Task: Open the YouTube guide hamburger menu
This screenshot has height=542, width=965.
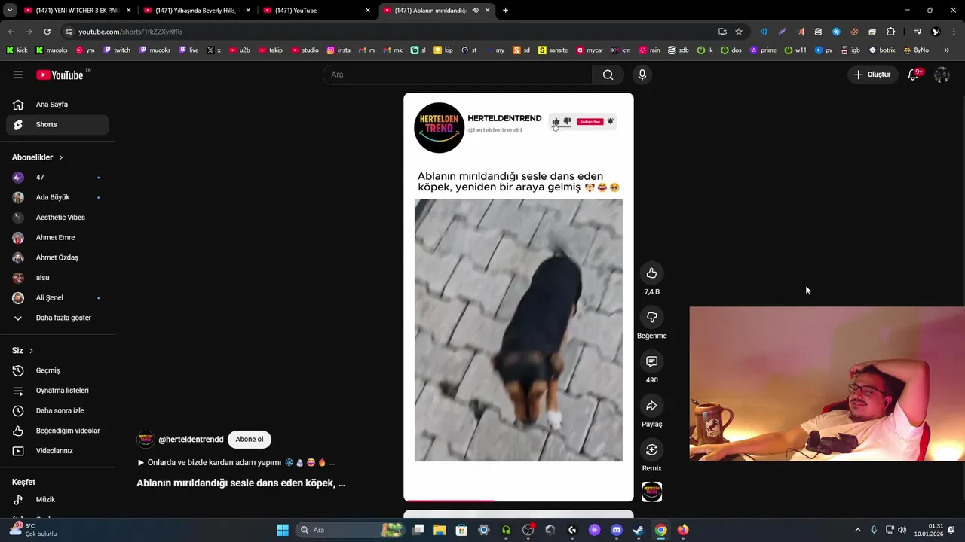Action: pos(18,75)
